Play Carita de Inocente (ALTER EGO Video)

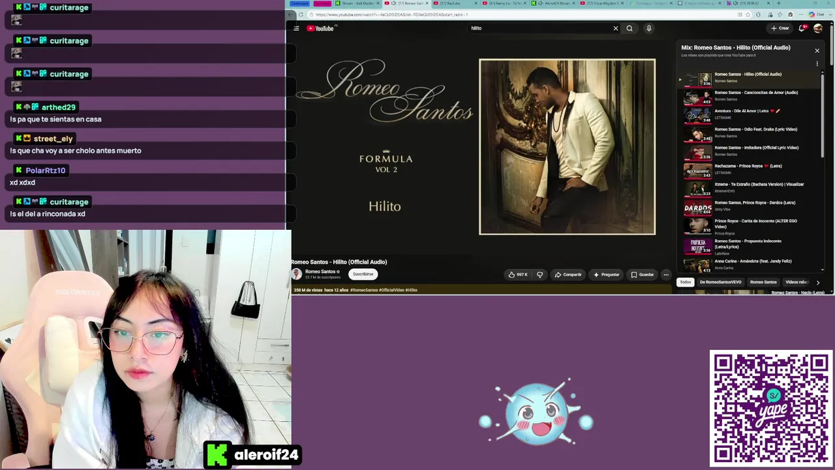tap(749, 226)
